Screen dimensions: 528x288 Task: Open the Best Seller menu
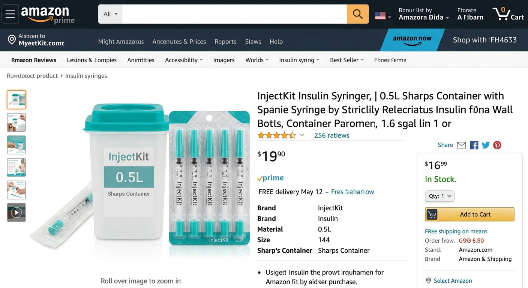pyautogui.click(x=346, y=60)
